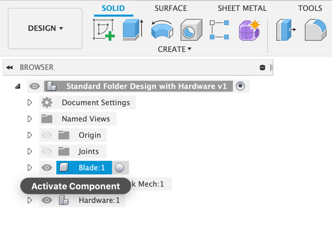Viewport: 332px width, 247px height.
Task: Open the CREATE dropdown menu
Action: [x=174, y=49]
